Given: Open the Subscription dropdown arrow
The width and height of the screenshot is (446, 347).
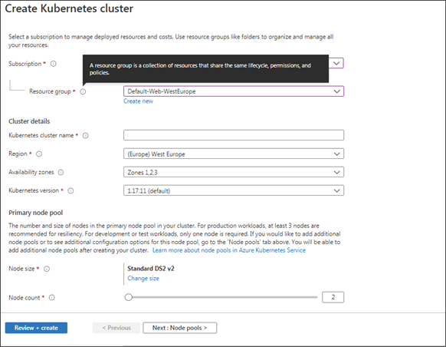Looking at the screenshot, I should (x=336, y=63).
